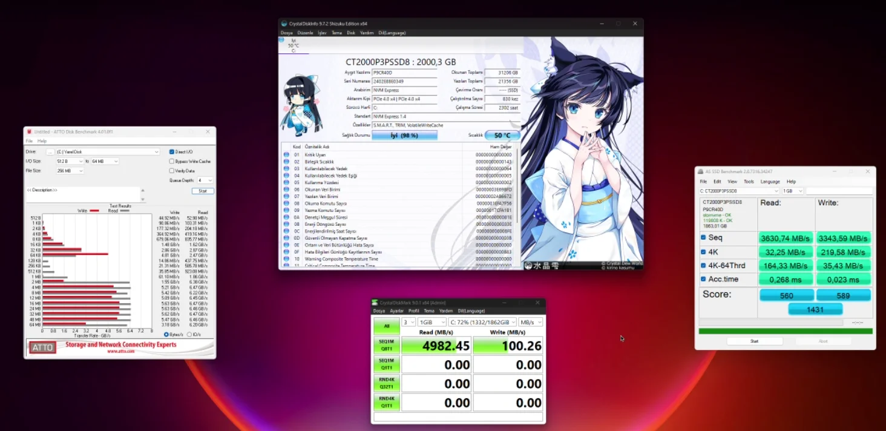Open the View menu in AS SSD Benchmark

click(x=732, y=182)
